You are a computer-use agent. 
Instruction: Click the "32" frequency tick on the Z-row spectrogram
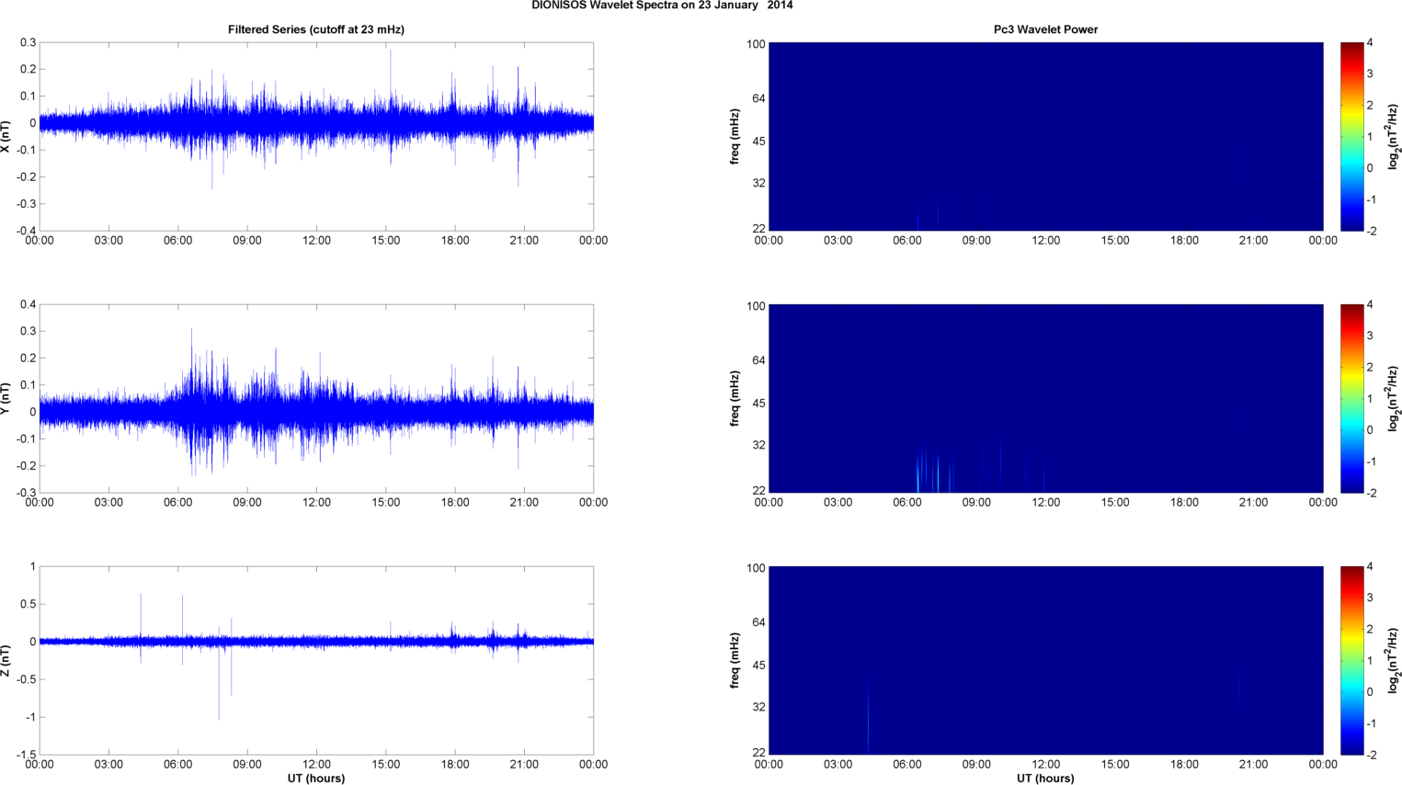point(759,707)
